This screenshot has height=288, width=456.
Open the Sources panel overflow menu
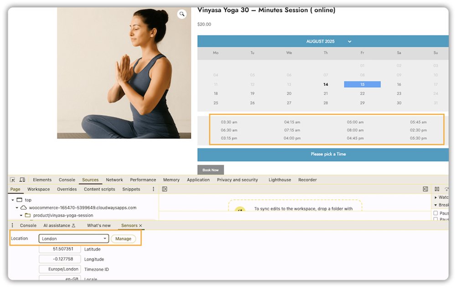coord(154,189)
